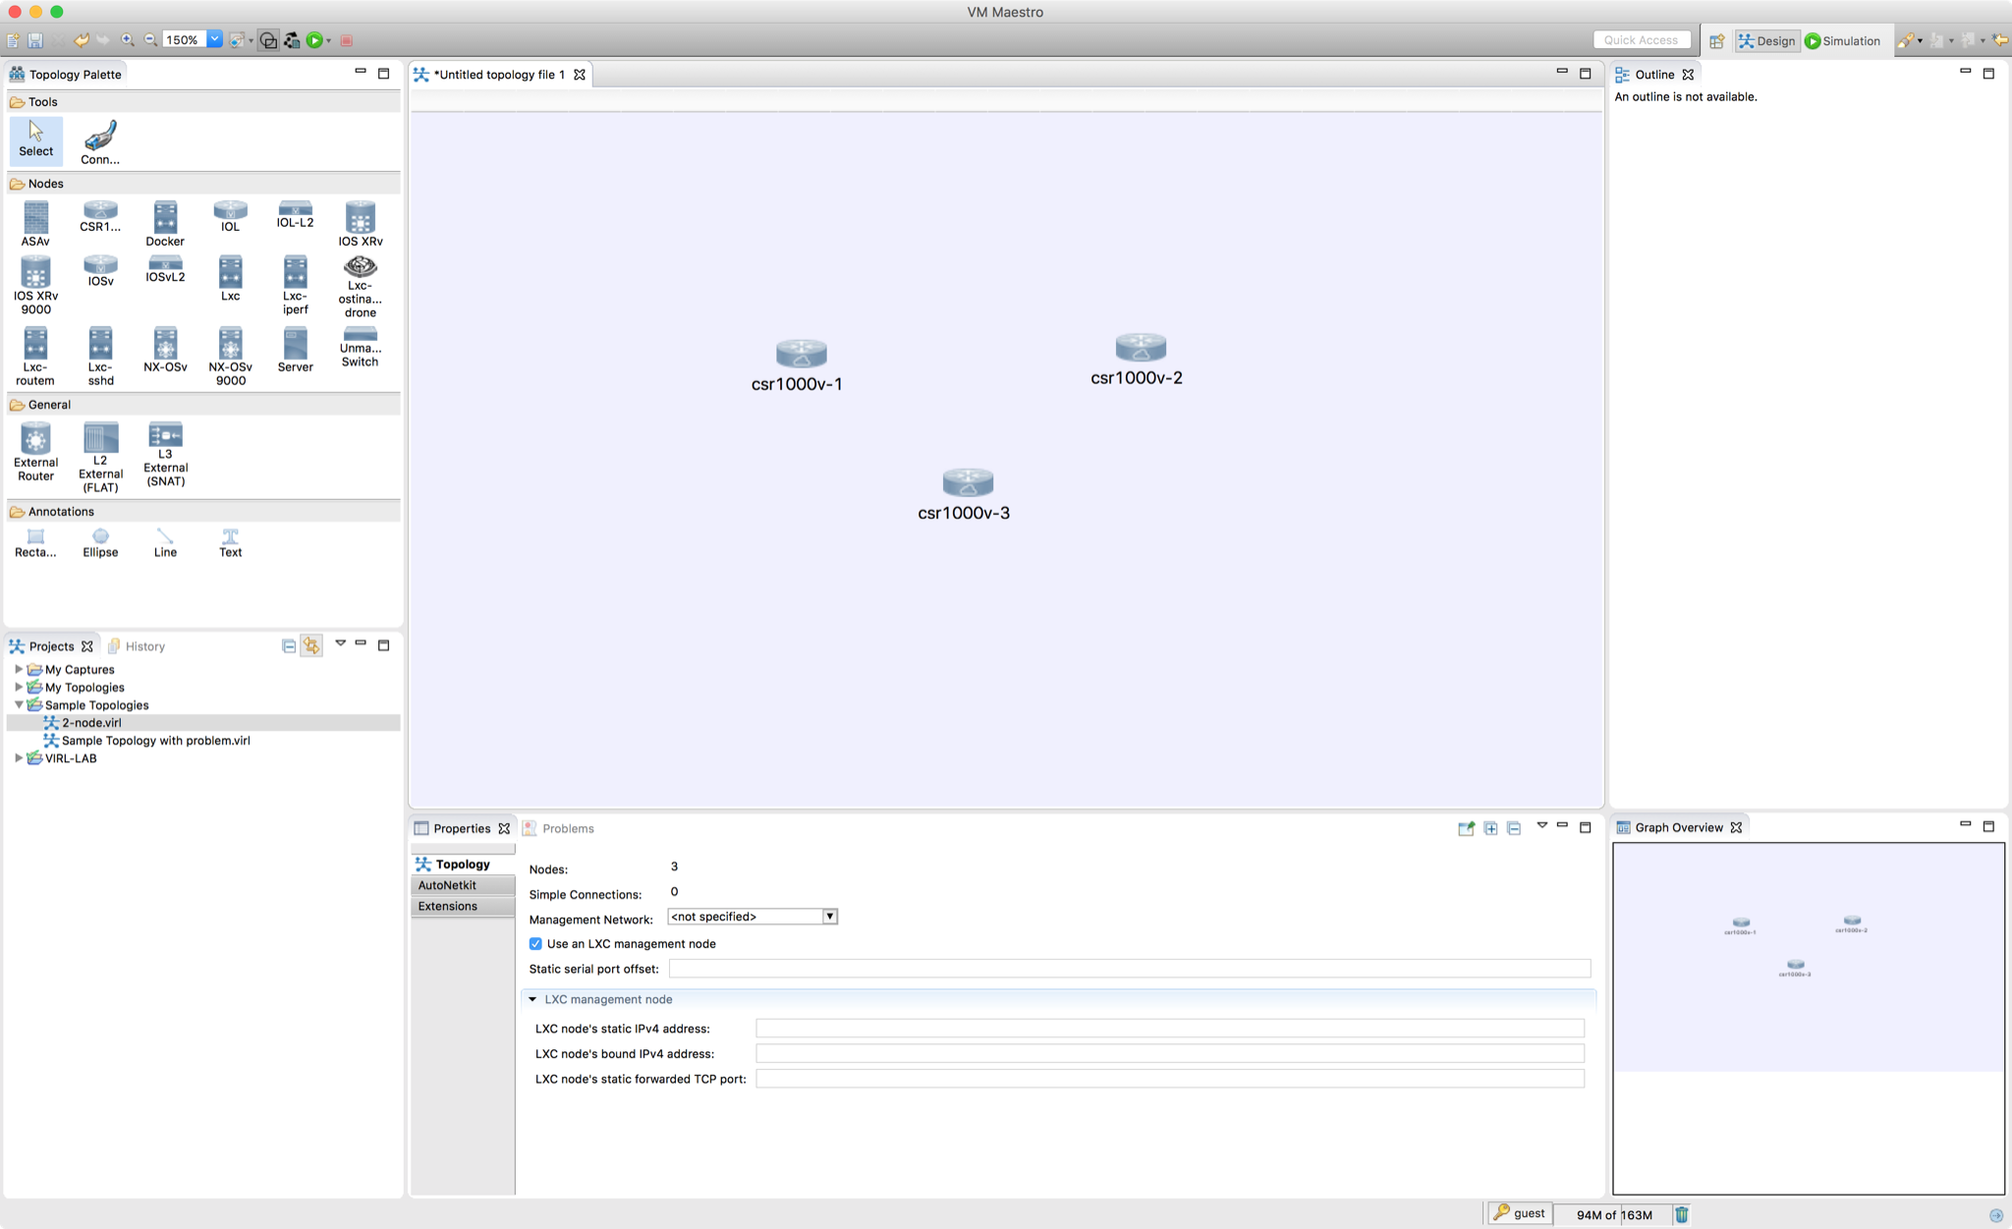Screen dimensions: 2012x1229
Task: Select the Unmanaged Switch node
Action: pyautogui.click(x=361, y=348)
